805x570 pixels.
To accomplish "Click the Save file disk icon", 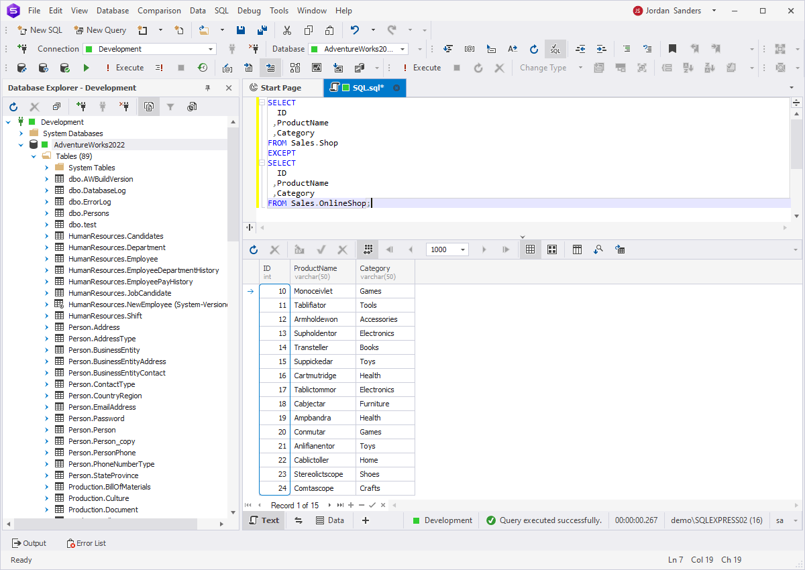I will pos(241,30).
